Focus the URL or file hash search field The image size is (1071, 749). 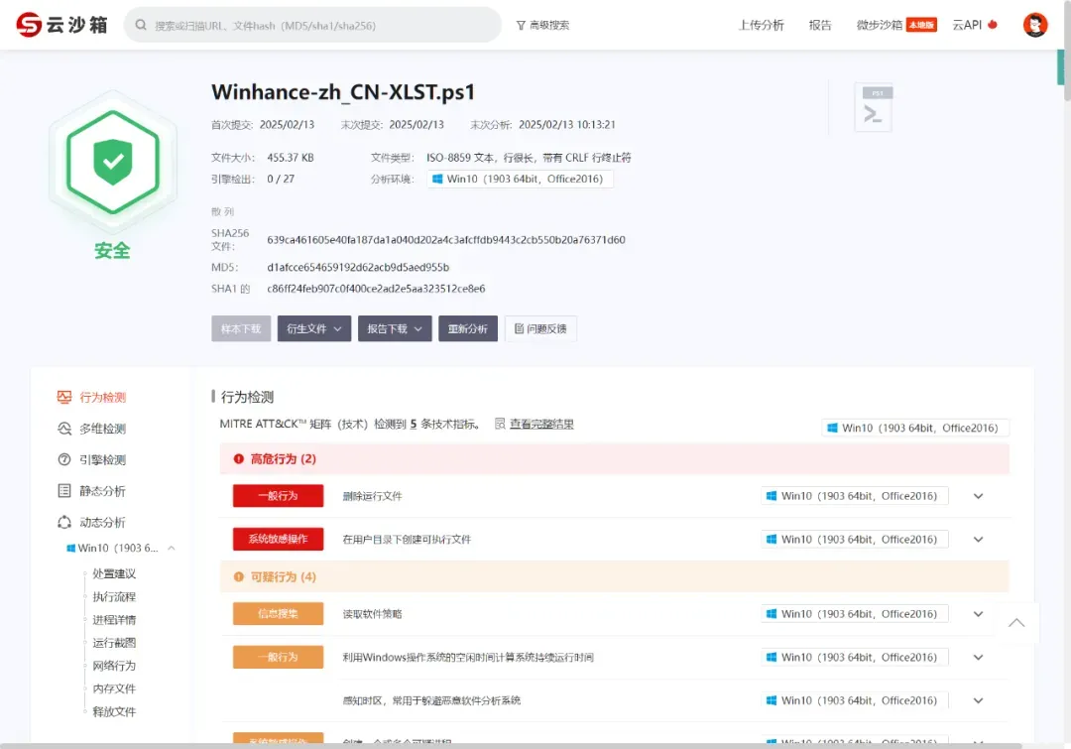312,25
